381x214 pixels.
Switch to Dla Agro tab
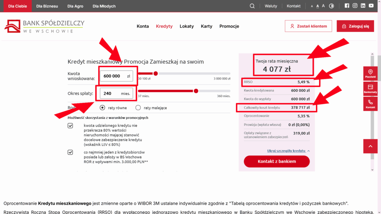tap(75, 6)
